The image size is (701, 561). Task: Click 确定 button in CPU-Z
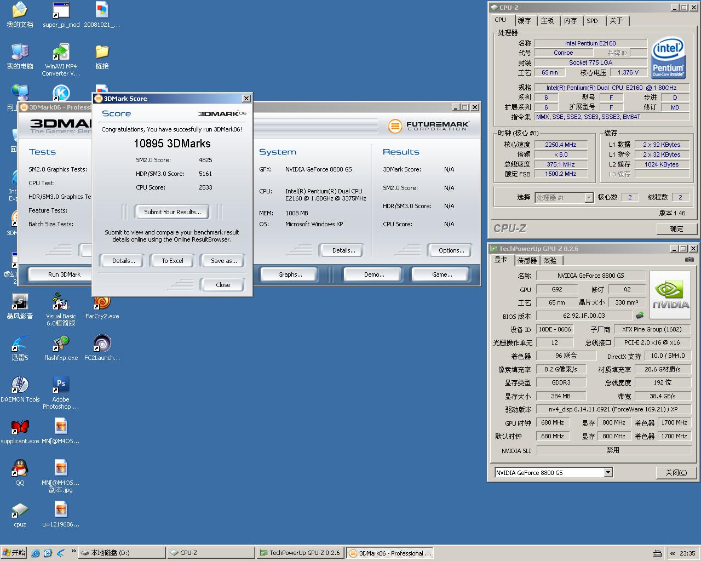point(676,229)
